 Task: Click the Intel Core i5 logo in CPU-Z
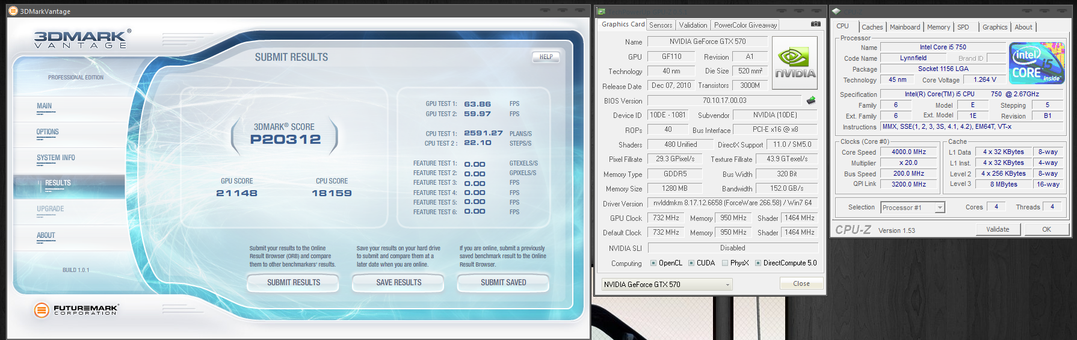pyautogui.click(x=1037, y=63)
